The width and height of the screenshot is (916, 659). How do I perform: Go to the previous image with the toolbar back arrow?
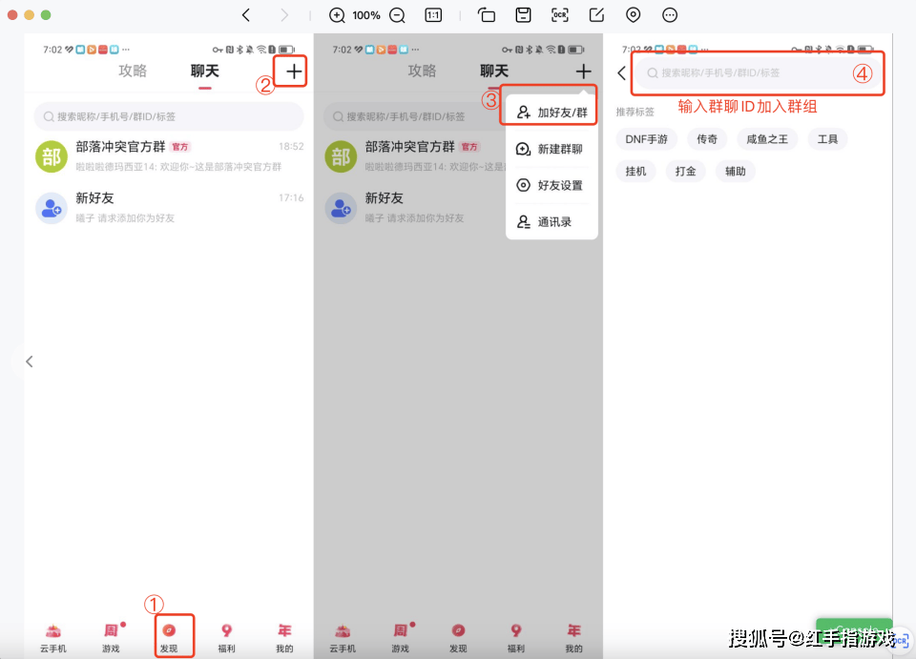[x=246, y=15]
